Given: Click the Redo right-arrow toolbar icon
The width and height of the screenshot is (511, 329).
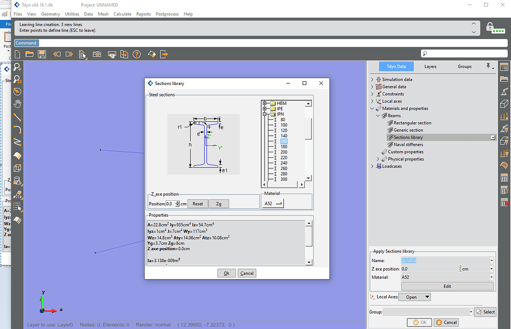Looking at the screenshot, I should tap(69, 54).
